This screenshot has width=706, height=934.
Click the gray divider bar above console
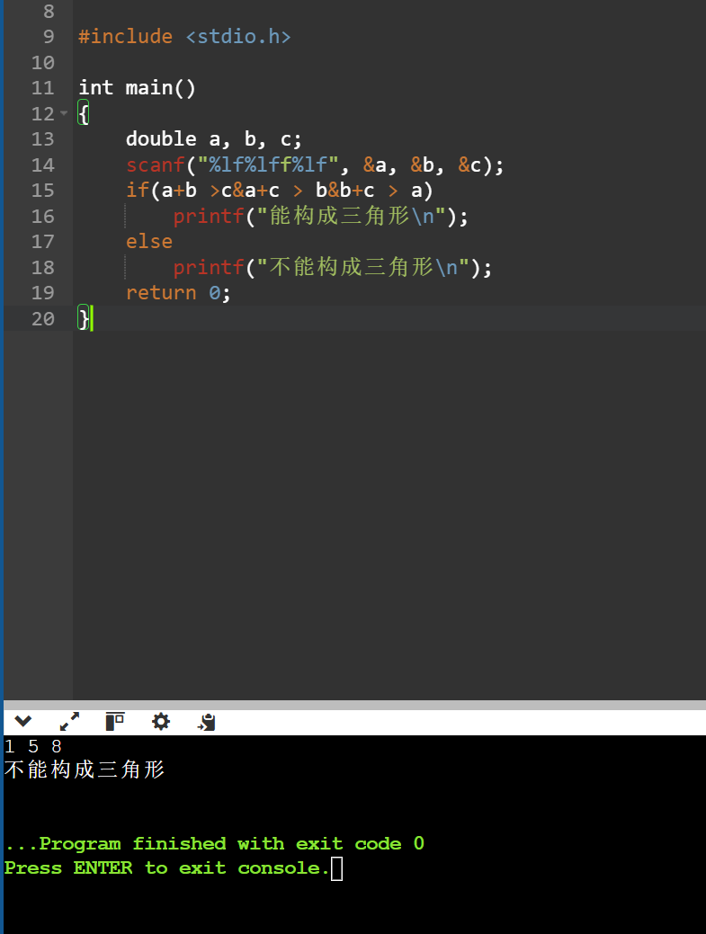[354, 705]
